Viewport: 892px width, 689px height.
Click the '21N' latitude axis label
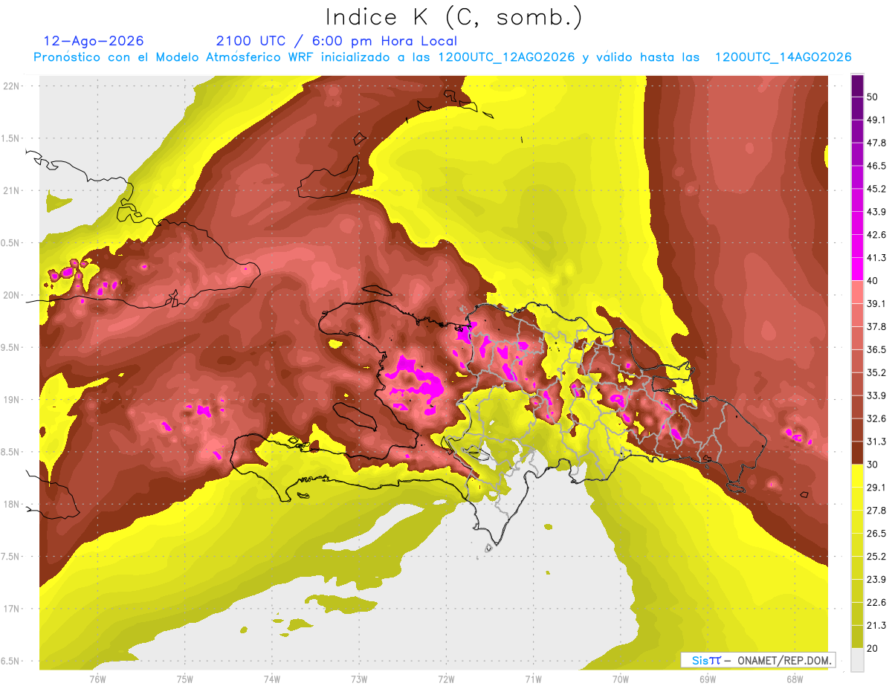pos(11,190)
